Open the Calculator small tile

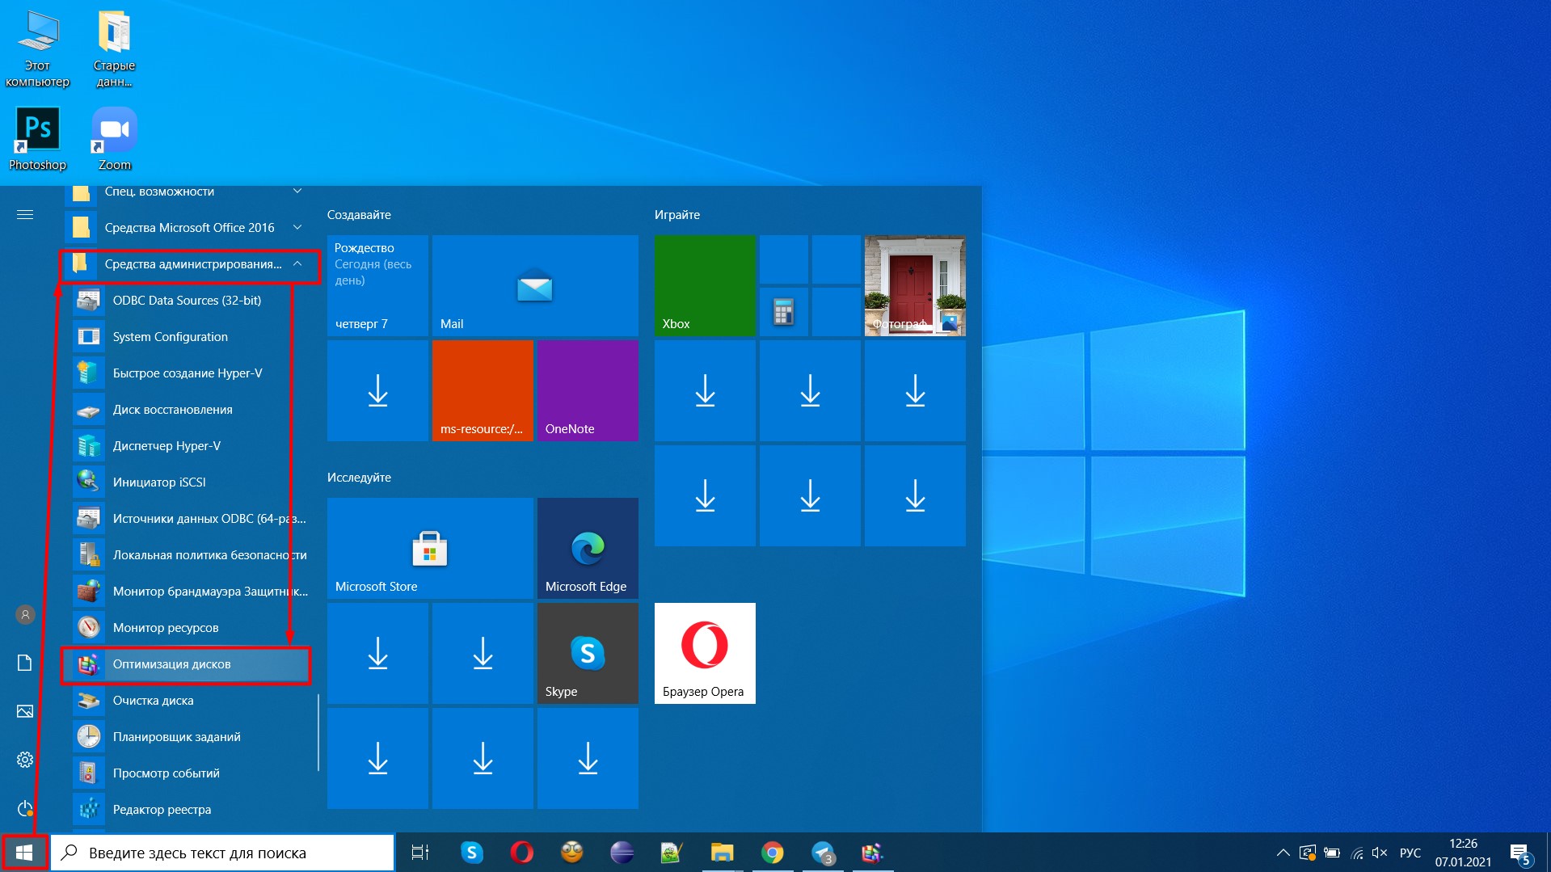pyautogui.click(x=783, y=312)
